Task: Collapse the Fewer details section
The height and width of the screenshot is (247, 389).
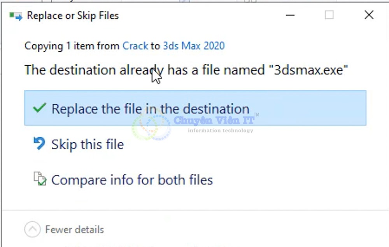Action: point(64,229)
